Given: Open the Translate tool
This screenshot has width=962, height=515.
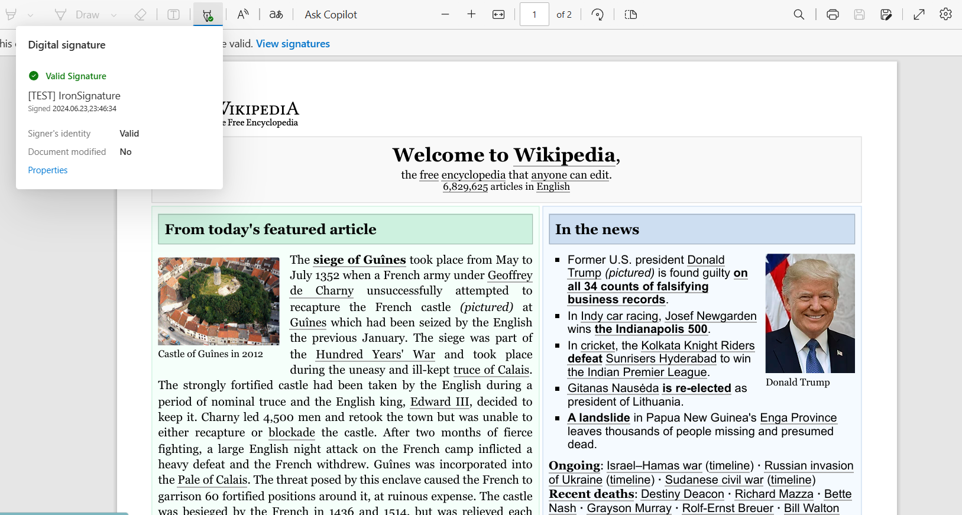Looking at the screenshot, I should click(x=276, y=15).
